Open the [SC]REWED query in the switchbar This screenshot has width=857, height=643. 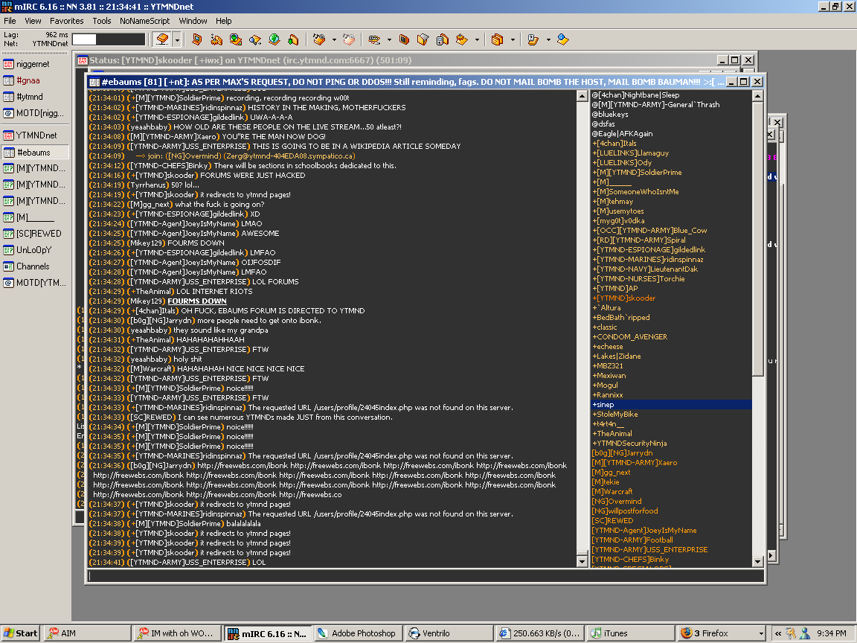[39, 234]
